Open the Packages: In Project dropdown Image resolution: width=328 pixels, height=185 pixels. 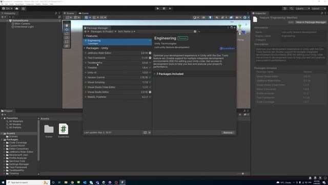[x=104, y=31]
